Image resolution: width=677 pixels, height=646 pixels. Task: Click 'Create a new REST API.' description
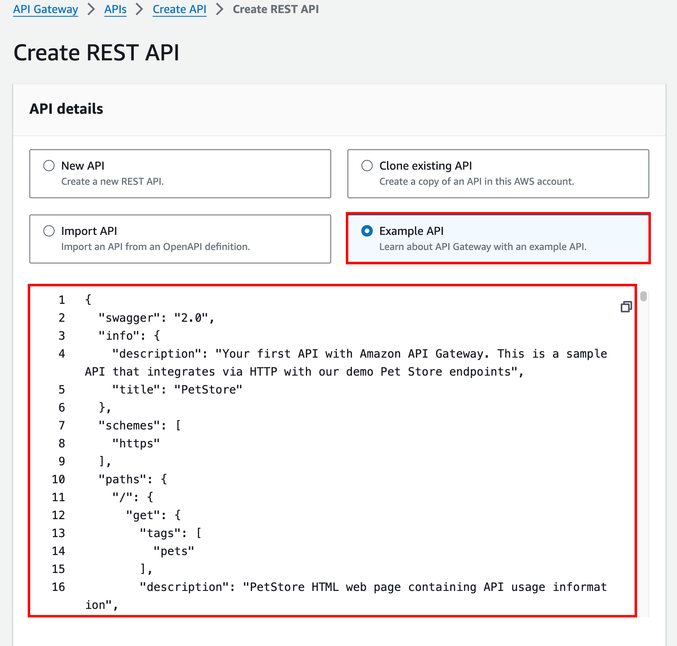pyautogui.click(x=113, y=181)
